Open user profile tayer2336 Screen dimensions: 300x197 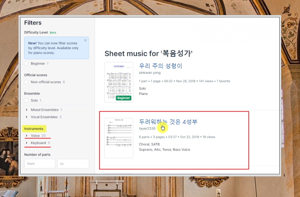147,129
